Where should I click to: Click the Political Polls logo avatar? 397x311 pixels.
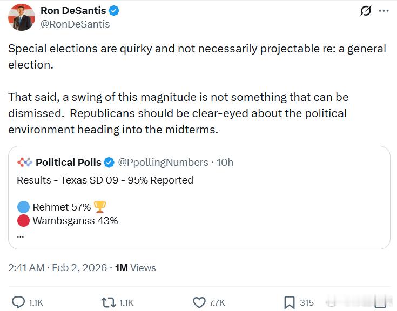[24, 162]
